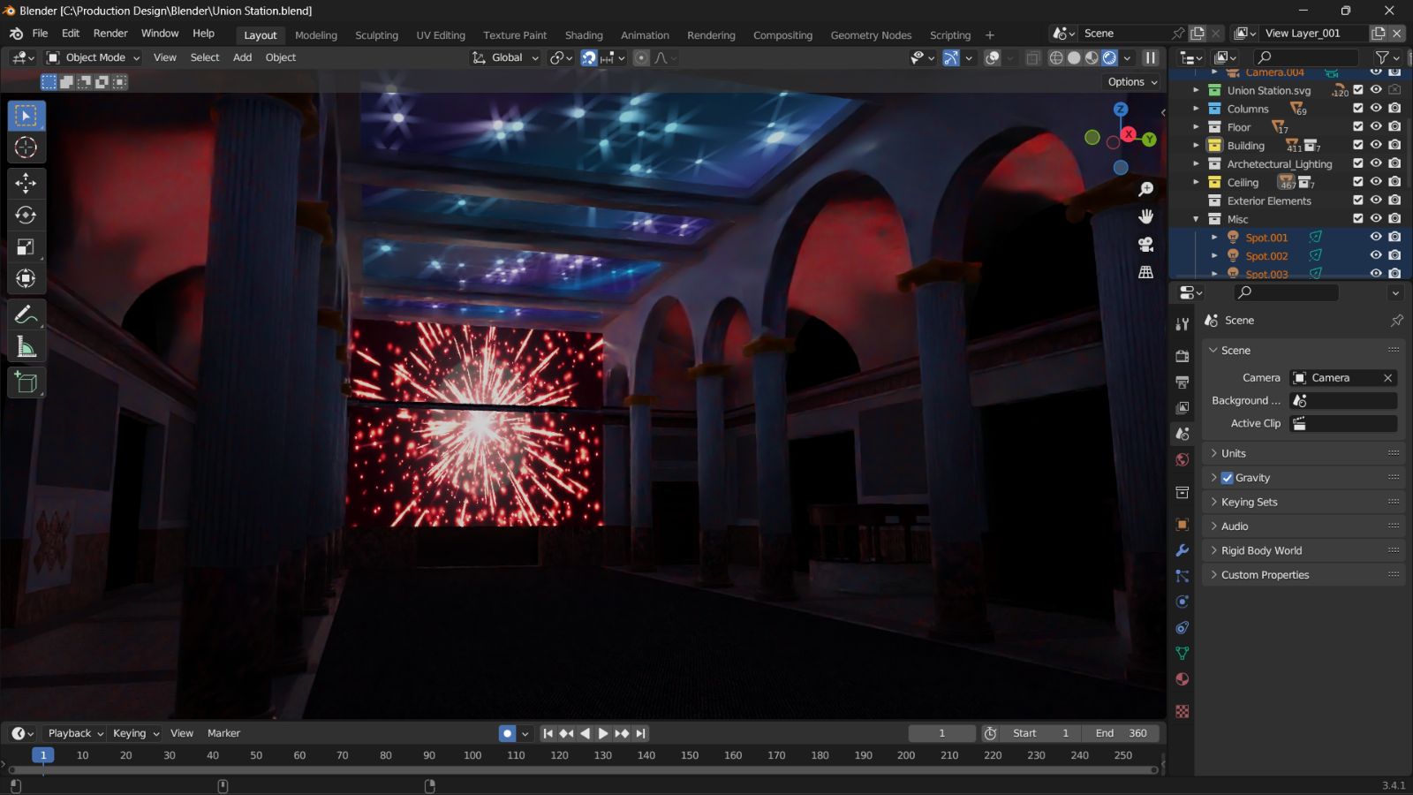Open the Add menu in viewport header
Screen dimensions: 1413x795
coord(242,57)
